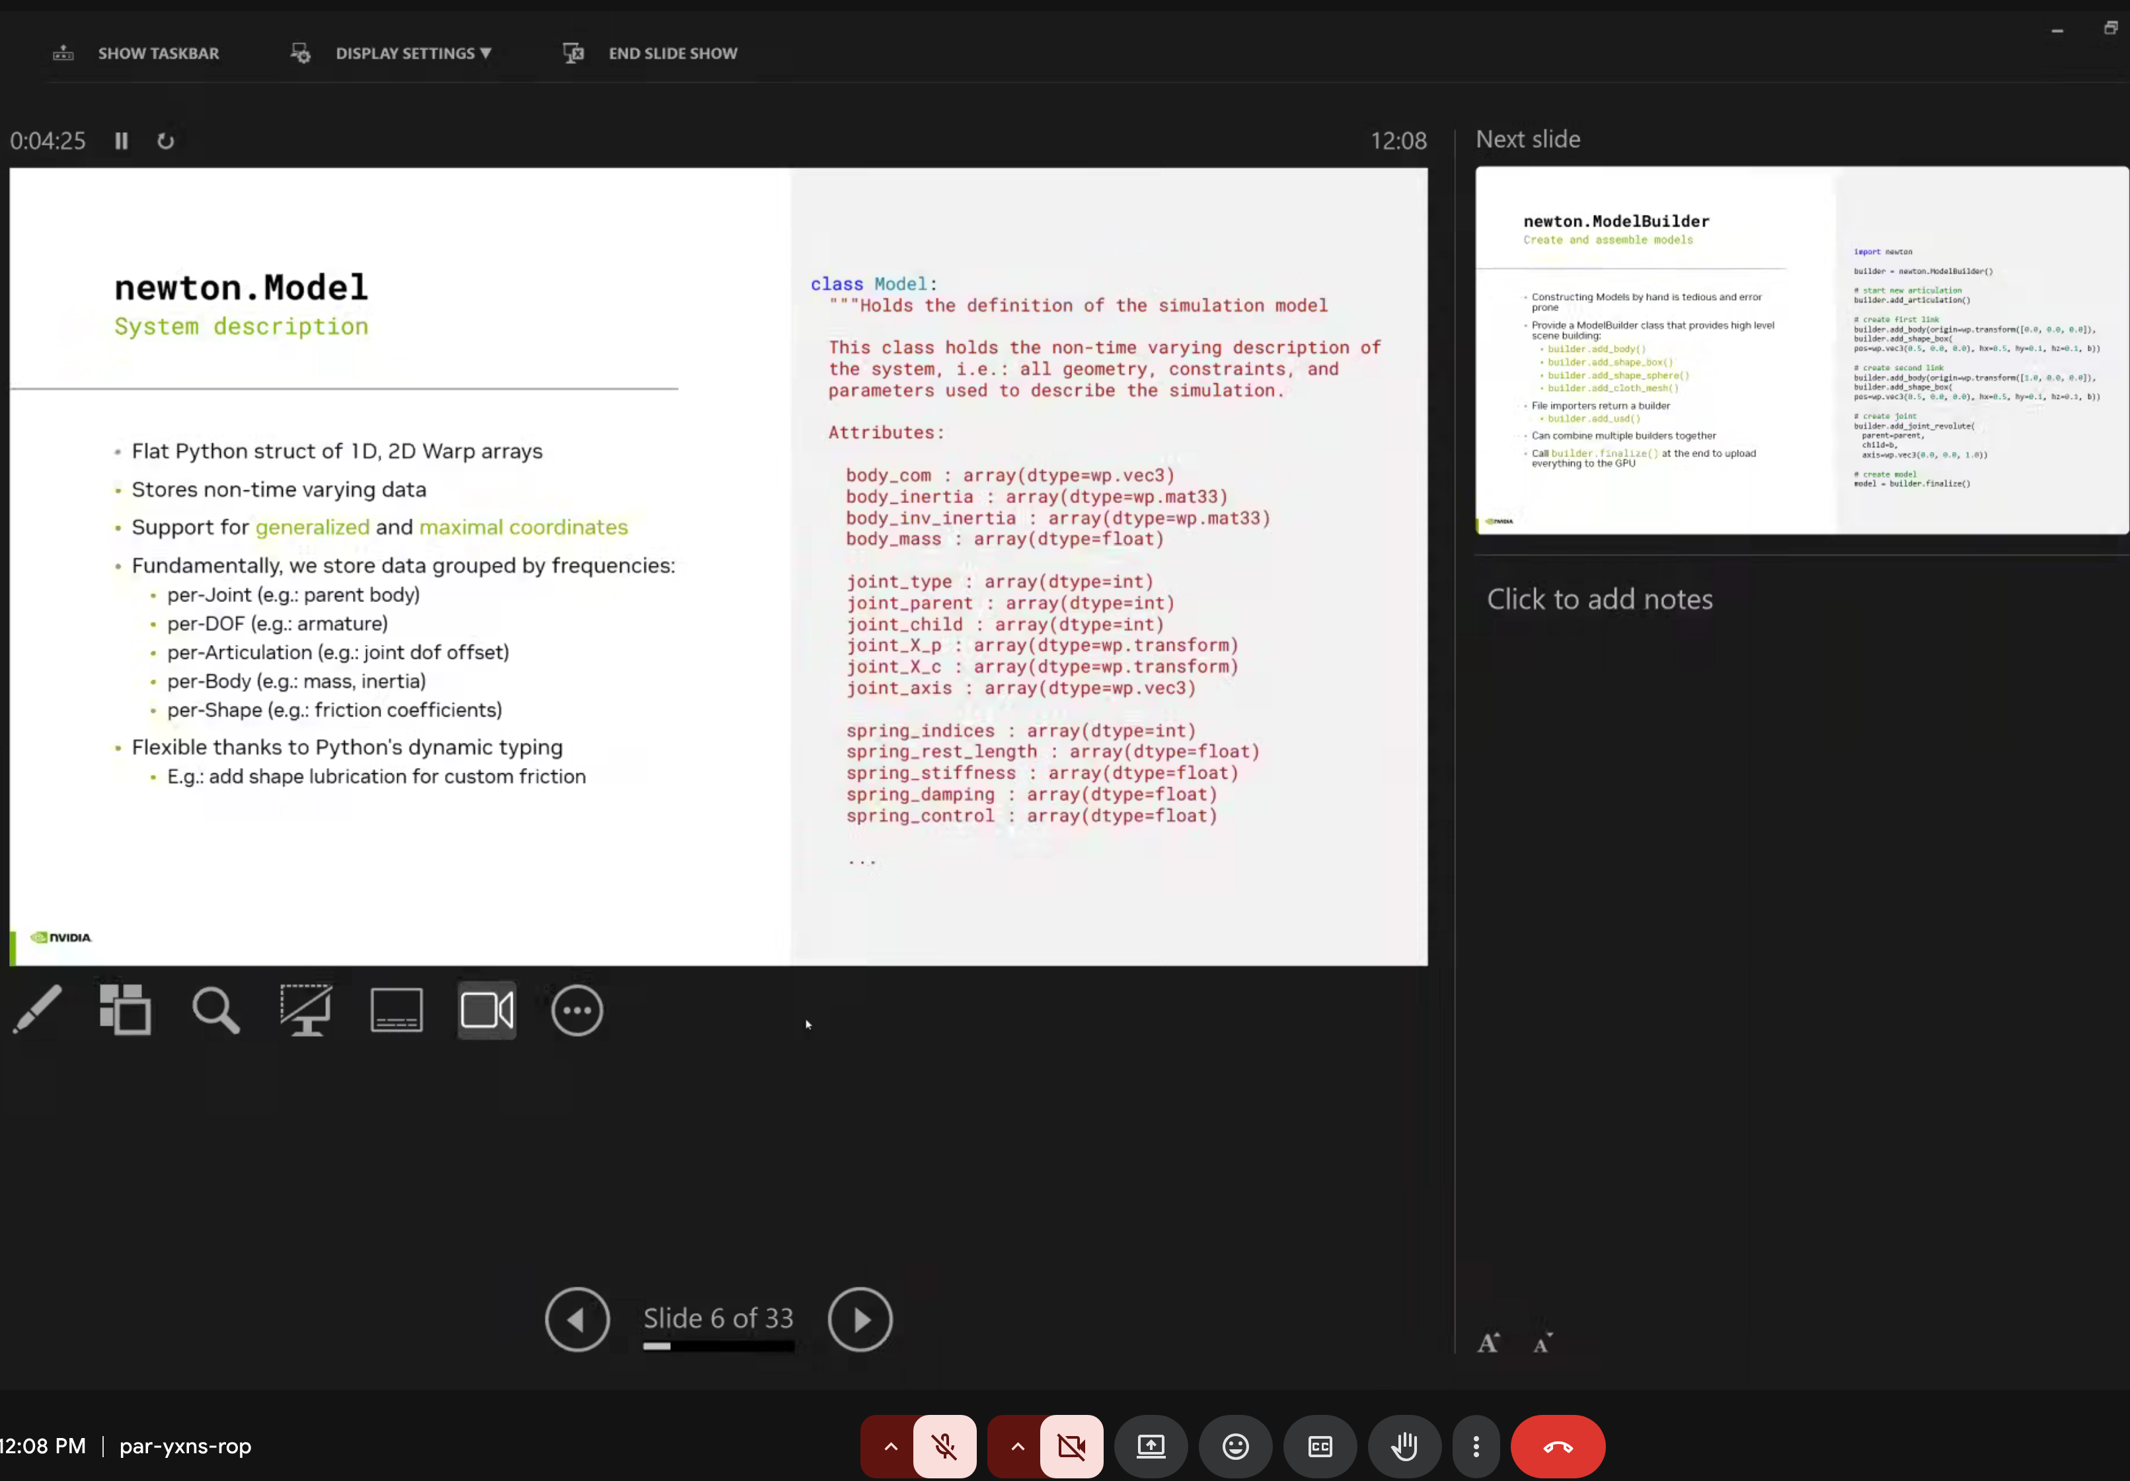Click End Slide Show
Viewport: 2130px width, 1481px height.
671,54
